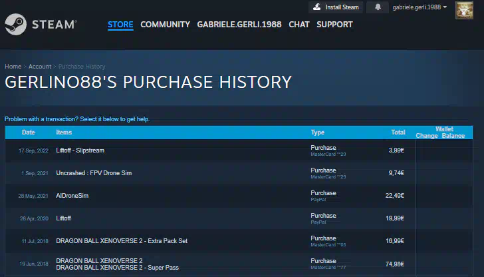The width and height of the screenshot is (484, 277).
Task: Open the STORE menu
Action: (120, 25)
